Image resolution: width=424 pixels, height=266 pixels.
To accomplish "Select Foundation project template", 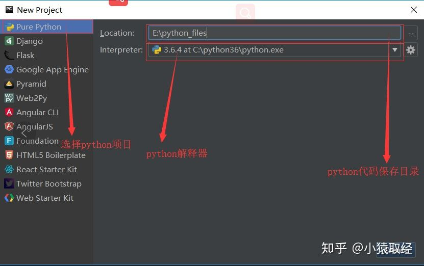I will point(46,141).
